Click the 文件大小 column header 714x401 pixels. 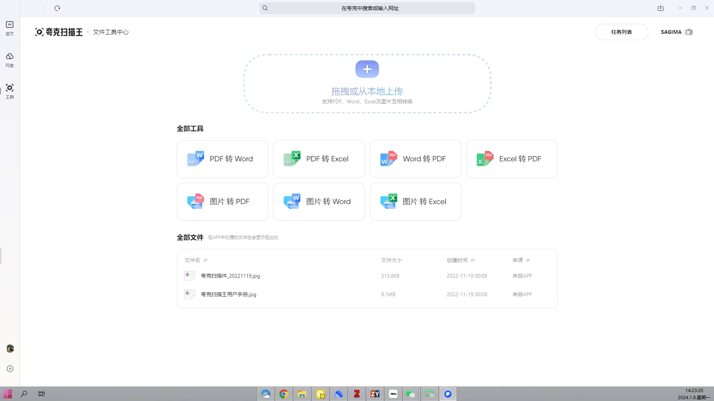(391, 260)
